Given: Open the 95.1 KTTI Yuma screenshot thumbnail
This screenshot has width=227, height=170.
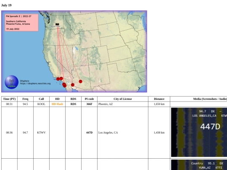Looking at the screenshot, I should [x=199, y=165].
